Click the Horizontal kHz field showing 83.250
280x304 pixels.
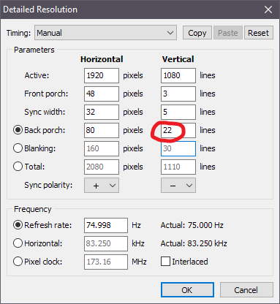coord(106,243)
